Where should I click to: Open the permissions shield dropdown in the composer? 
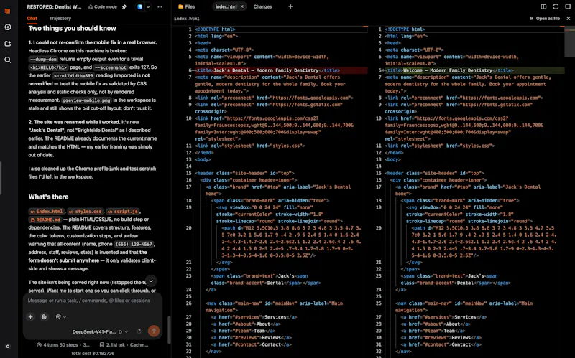[60, 317]
